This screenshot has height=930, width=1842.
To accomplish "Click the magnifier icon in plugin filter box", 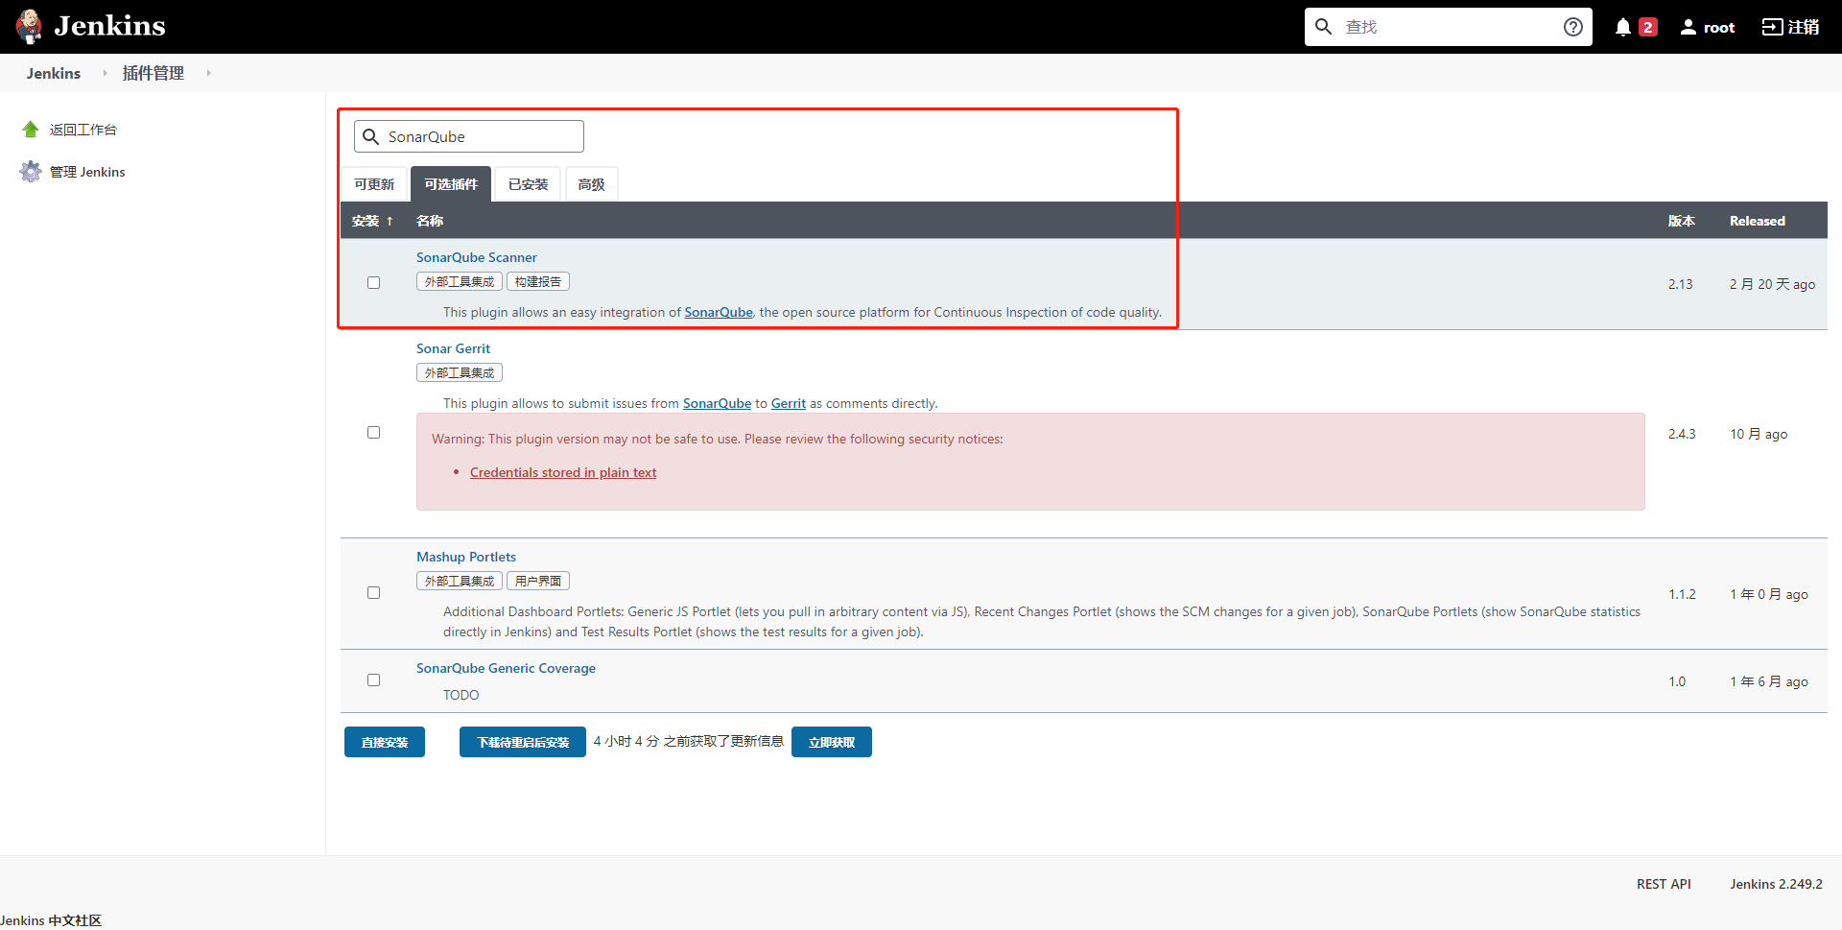I will click(371, 136).
